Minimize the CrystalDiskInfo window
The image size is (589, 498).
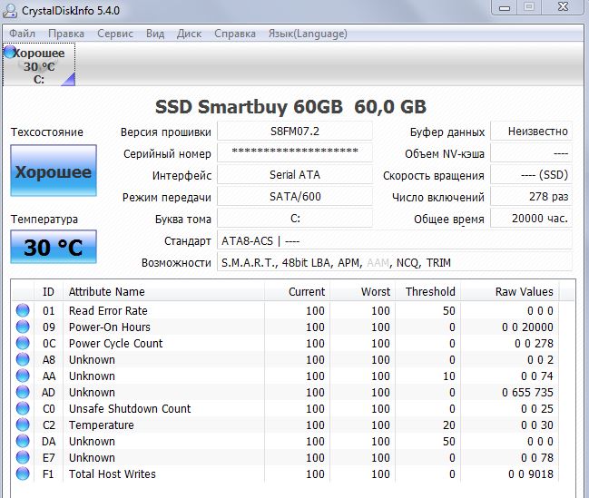tap(505, 7)
